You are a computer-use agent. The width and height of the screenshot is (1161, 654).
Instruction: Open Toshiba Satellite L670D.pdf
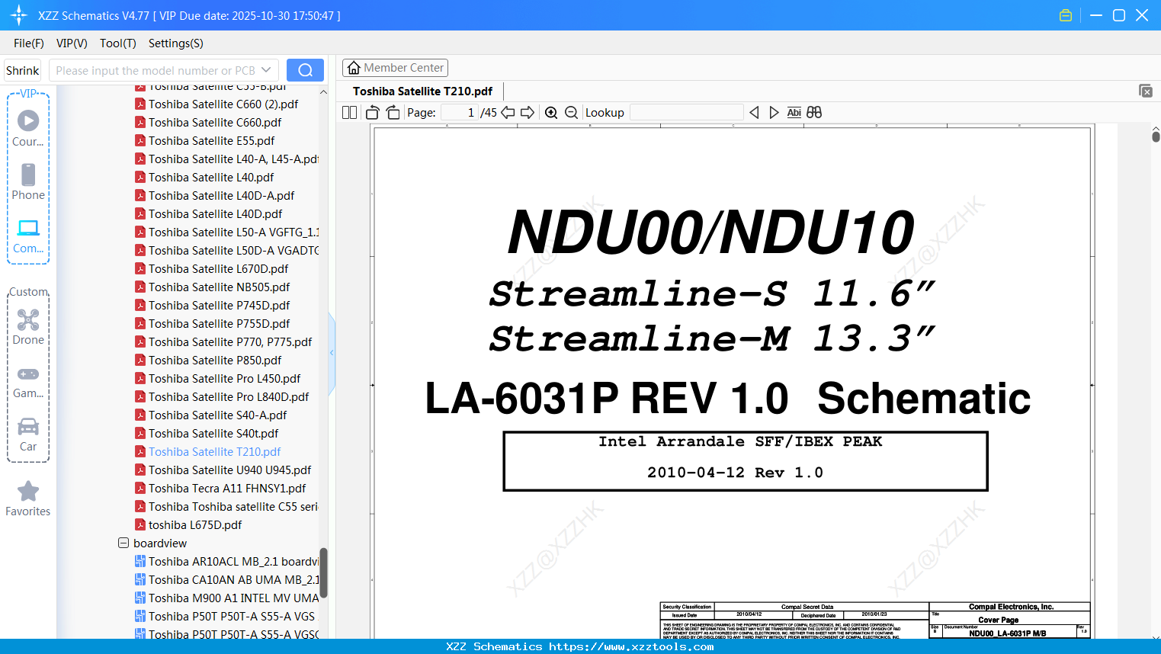coord(211,269)
